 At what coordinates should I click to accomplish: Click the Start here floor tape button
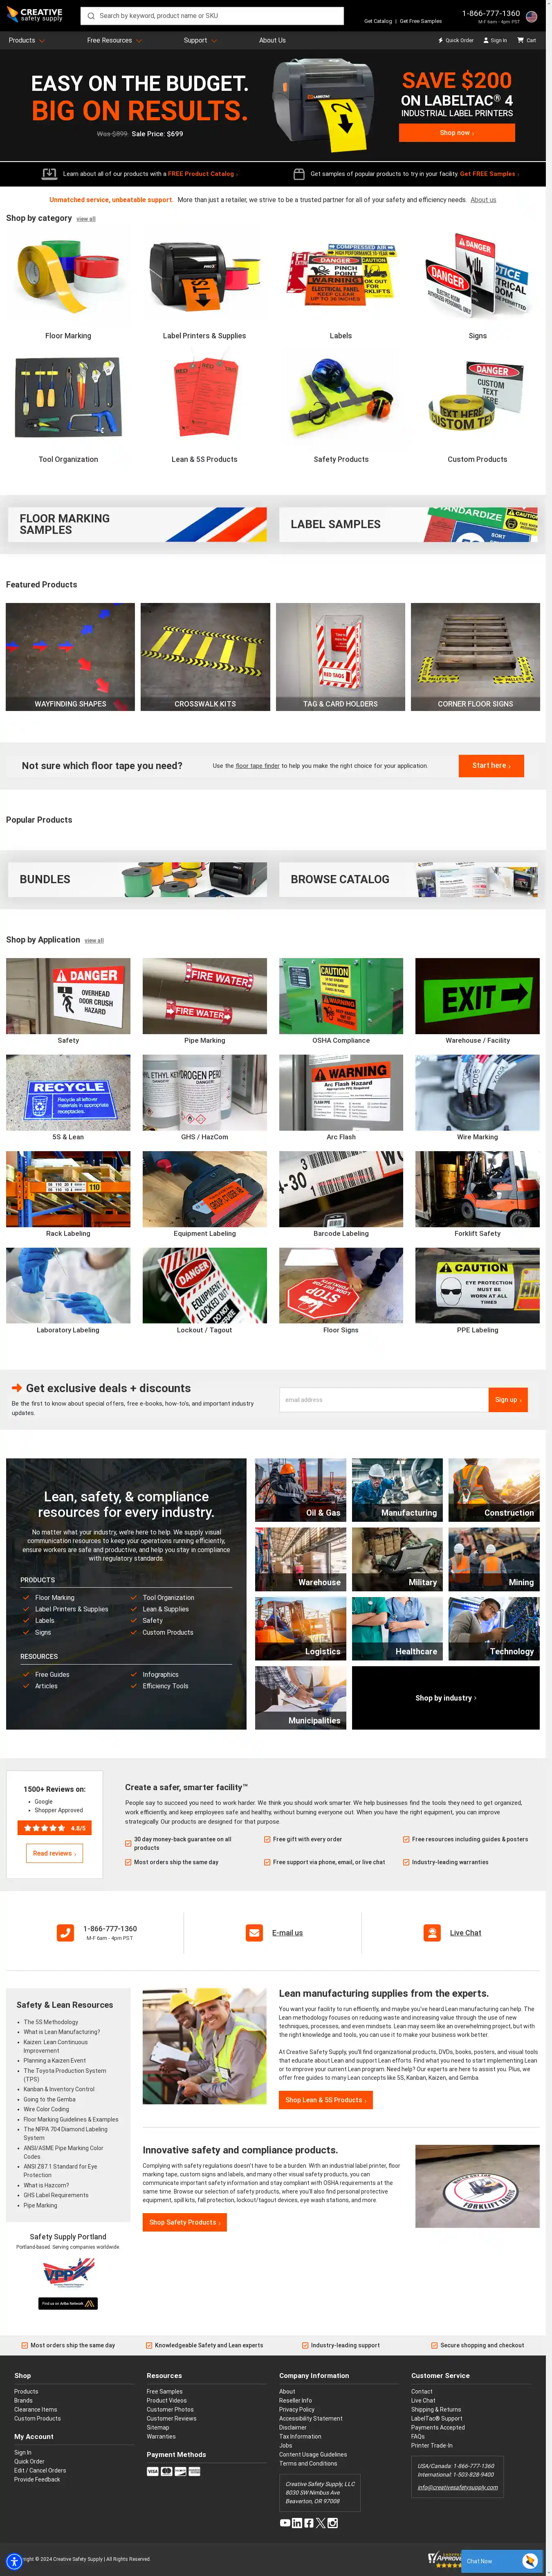pyautogui.click(x=491, y=766)
